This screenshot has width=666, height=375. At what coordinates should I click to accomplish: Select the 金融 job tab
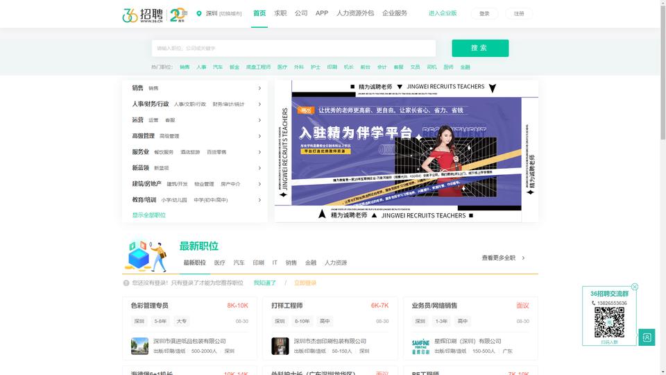(311, 262)
